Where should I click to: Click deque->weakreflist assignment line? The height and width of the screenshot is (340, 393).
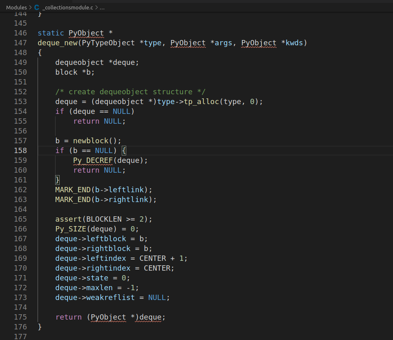(x=112, y=298)
